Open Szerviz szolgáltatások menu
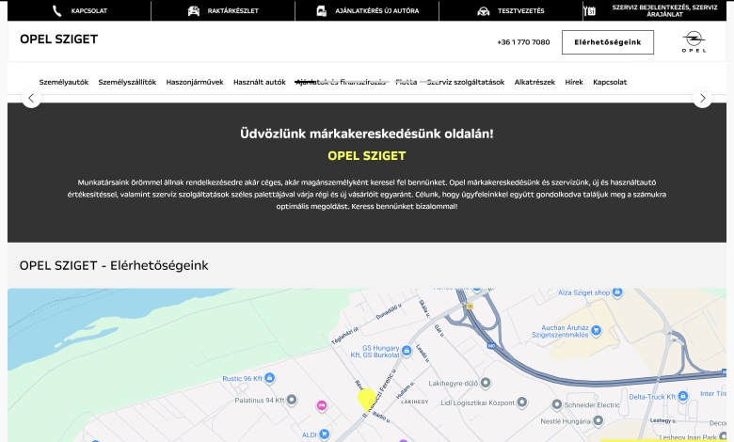 (x=466, y=82)
